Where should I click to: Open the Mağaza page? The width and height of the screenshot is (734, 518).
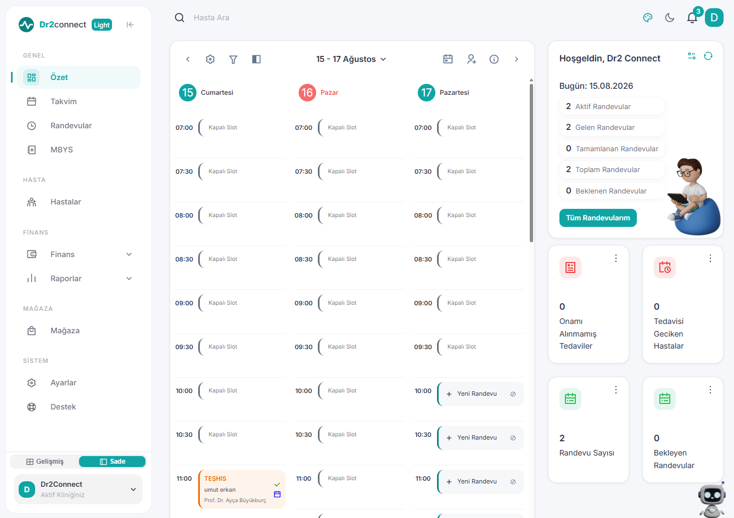(79, 331)
